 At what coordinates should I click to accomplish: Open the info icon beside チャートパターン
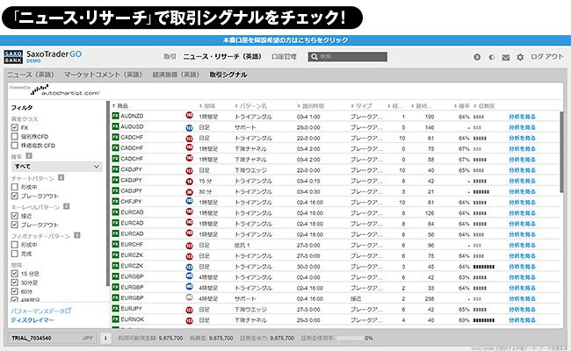point(61,178)
